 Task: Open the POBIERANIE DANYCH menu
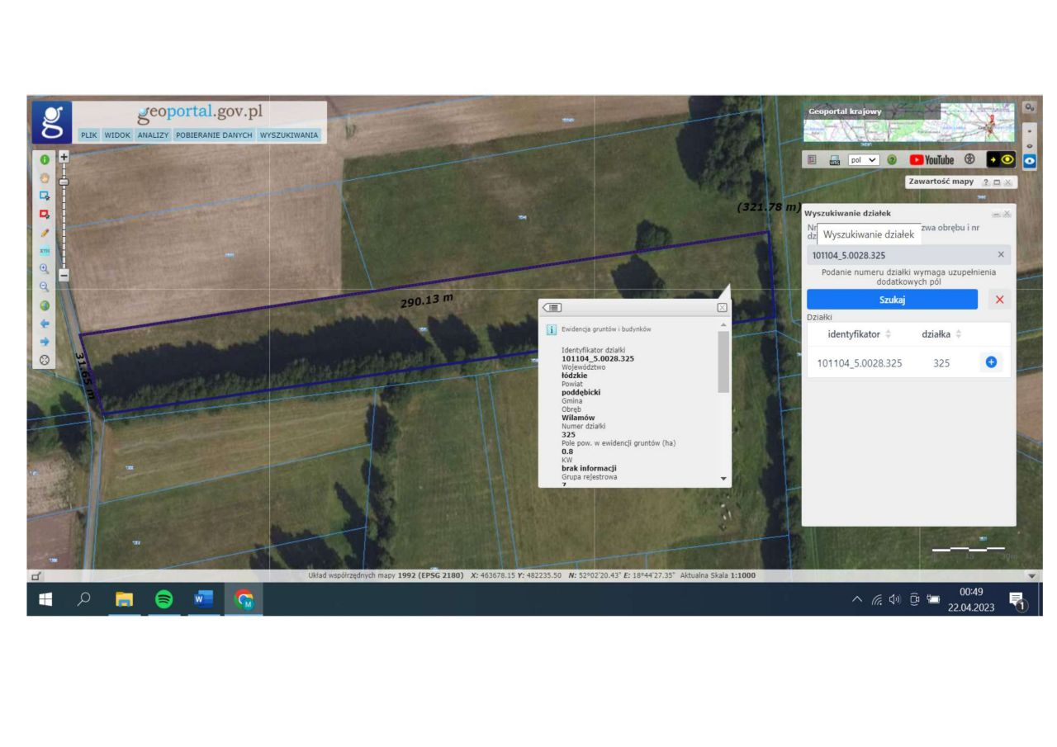214,135
